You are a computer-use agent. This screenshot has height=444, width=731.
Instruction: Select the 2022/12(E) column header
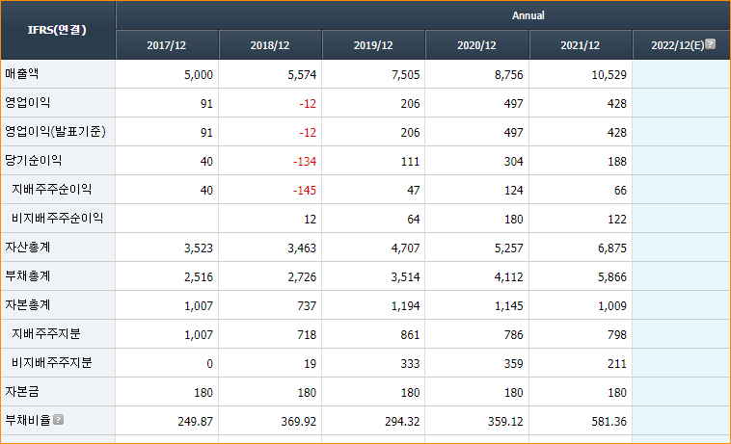pyautogui.click(x=682, y=45)
